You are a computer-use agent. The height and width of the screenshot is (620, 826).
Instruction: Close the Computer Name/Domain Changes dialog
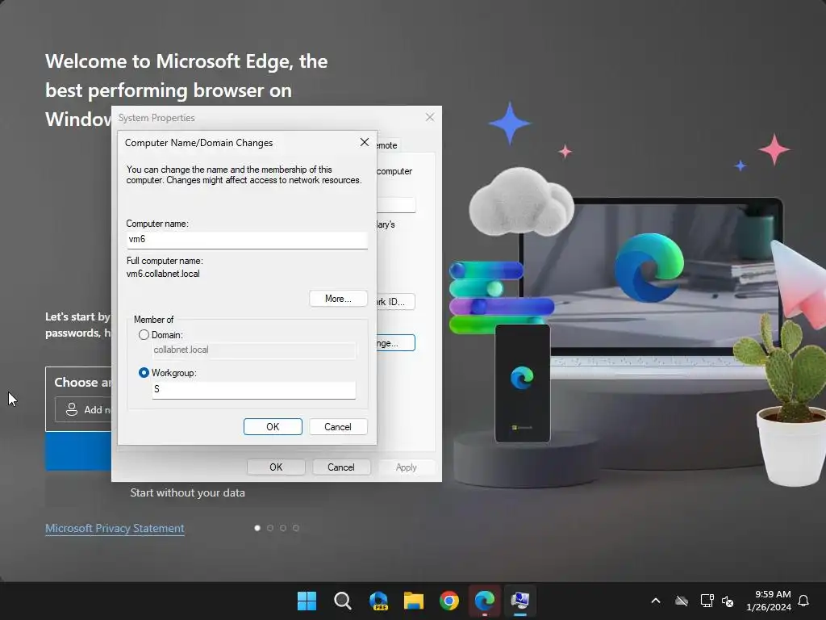(364, 142)
